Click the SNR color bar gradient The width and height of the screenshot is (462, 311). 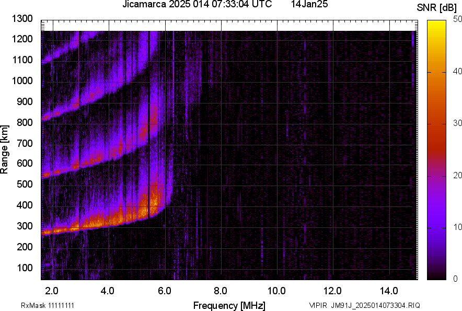pos(437,150)
